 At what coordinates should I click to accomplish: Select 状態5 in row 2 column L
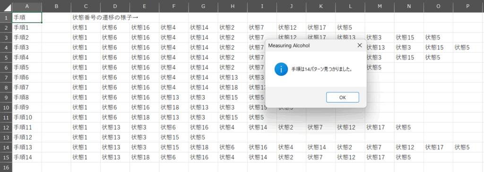coord(350,28)
